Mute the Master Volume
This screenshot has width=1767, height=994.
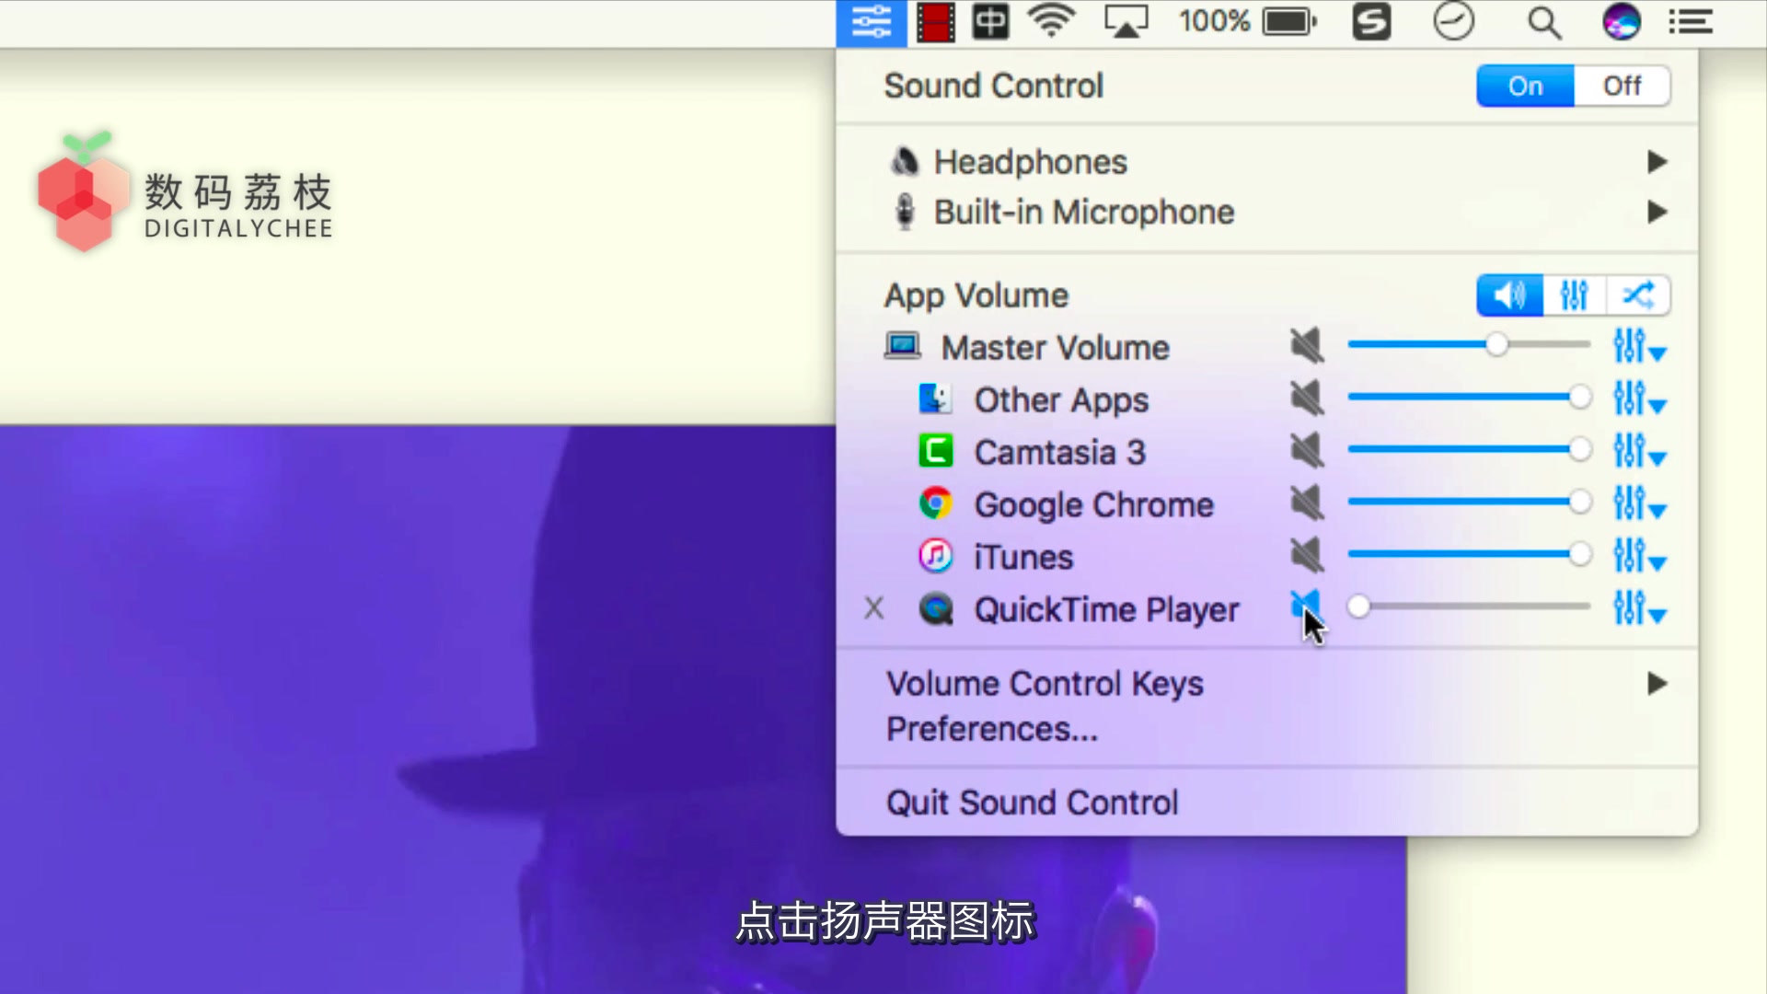pos(1307,346)
